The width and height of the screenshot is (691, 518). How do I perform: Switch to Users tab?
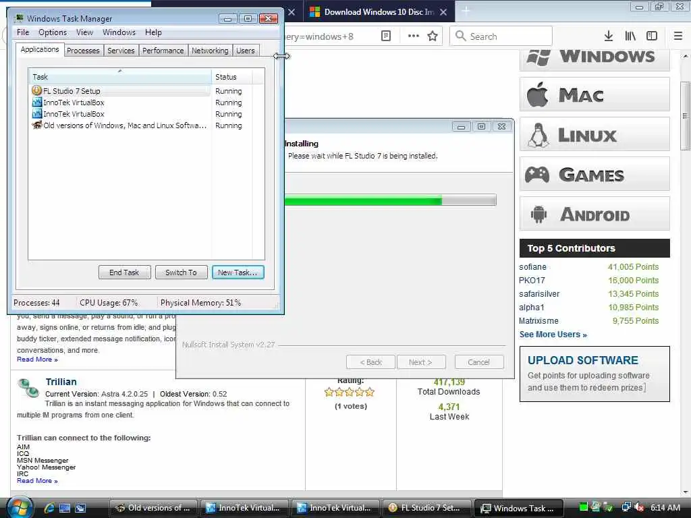(245, 51)
